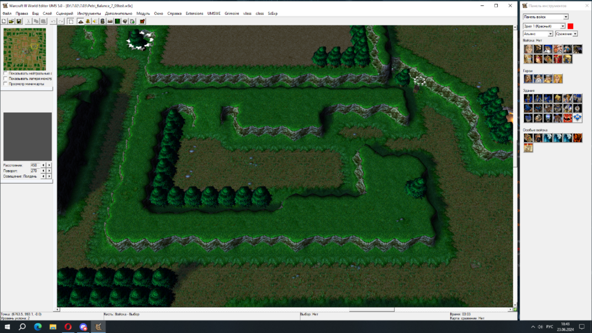592x333 pixels.
Task: Click the red player color swatch
Action: (x=571, y=26)
